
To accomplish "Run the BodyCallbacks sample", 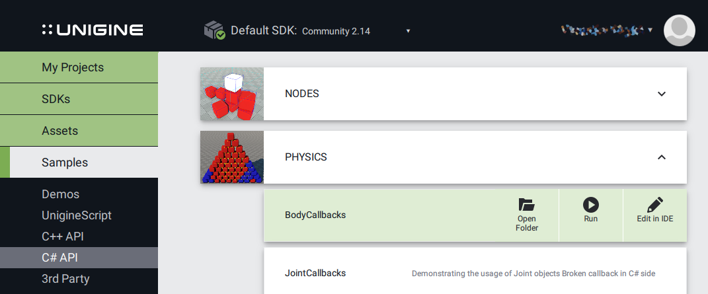I will [x=590, y=215].
